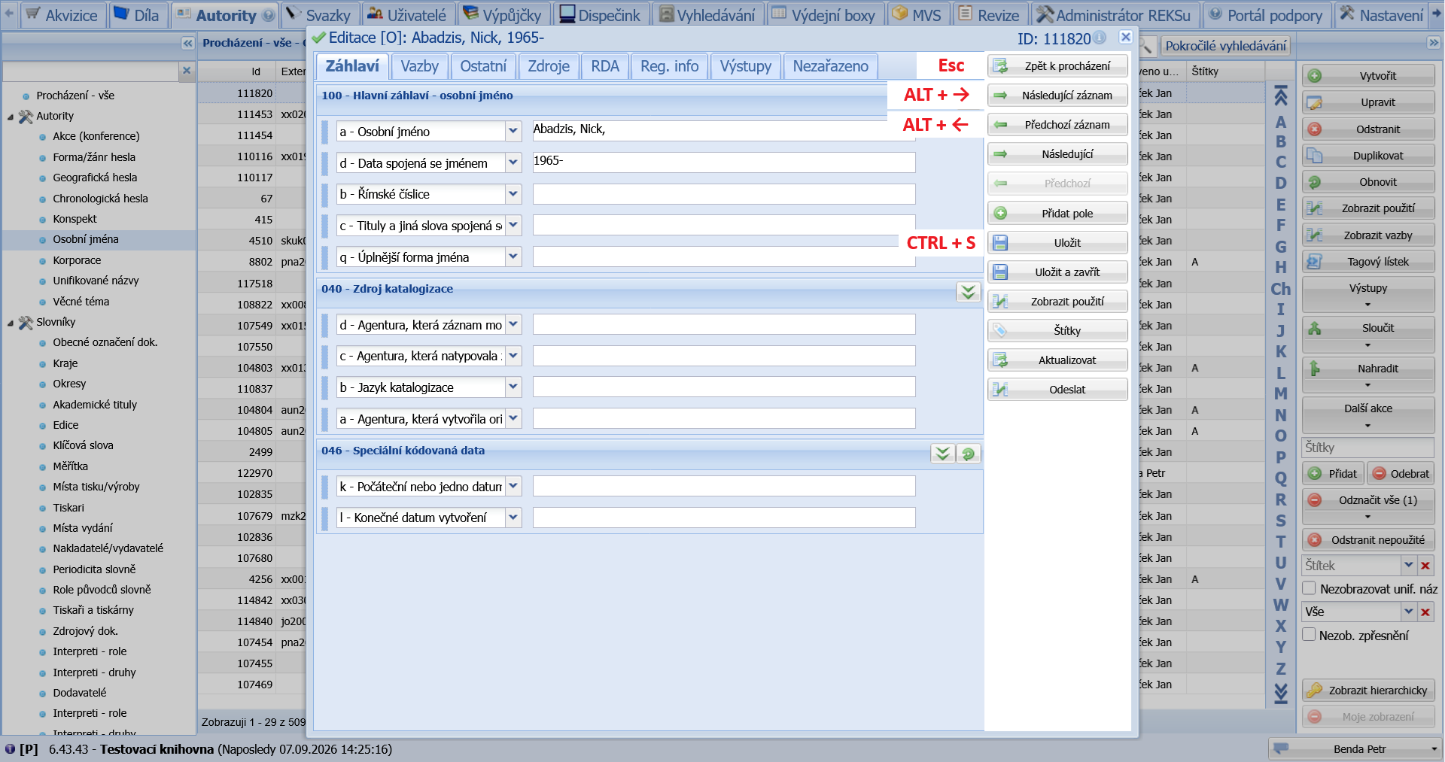Go to Následující záznam

(1057, 96)
